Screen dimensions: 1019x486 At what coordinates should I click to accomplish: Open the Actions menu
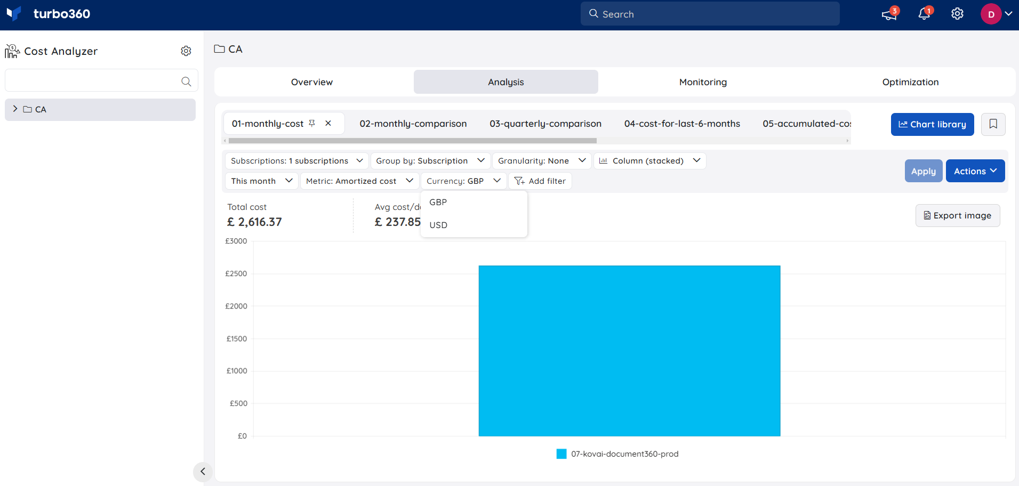point(975,171)
